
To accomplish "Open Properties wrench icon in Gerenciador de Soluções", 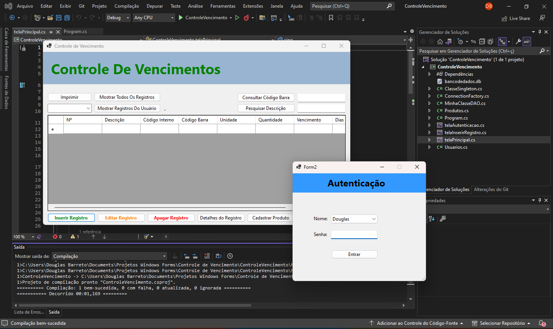I will 518,42.
